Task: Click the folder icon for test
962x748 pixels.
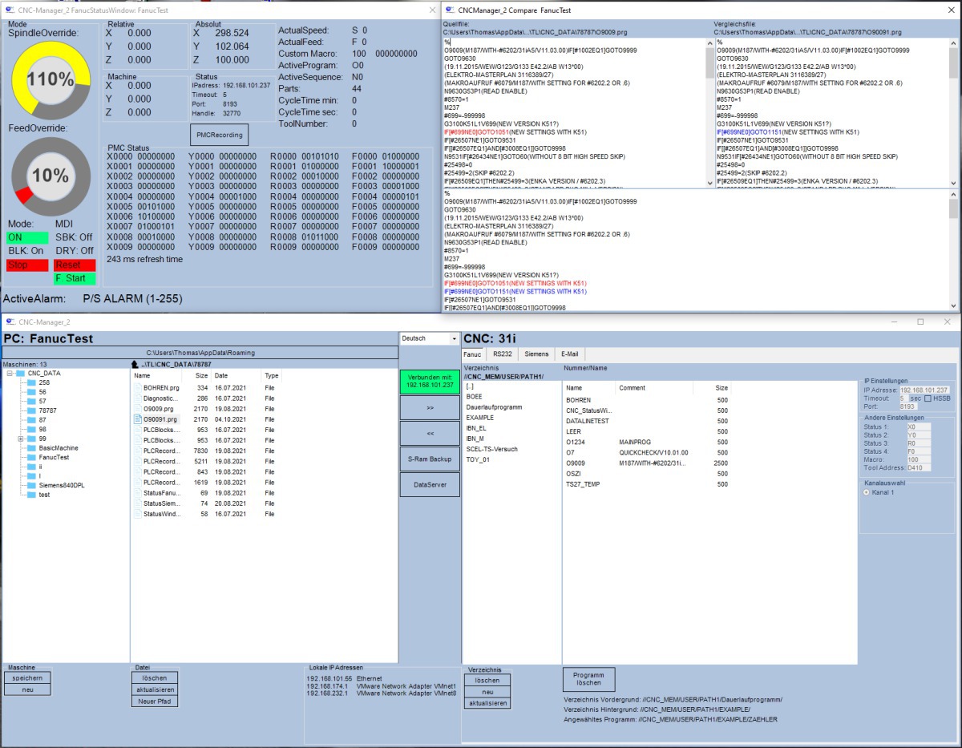Action: [31, 494]
